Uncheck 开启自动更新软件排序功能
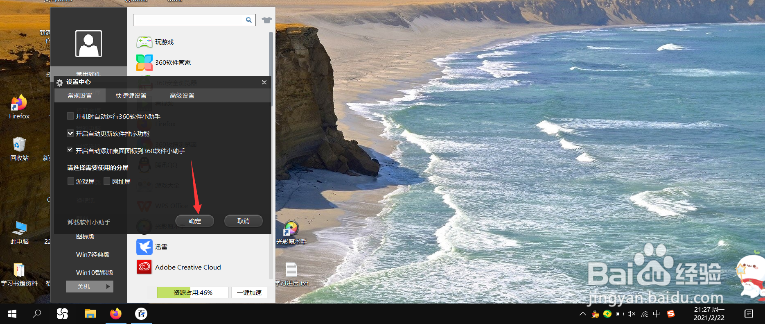The width and height of the screenshot is (765, 324). [x=70, y=134]
